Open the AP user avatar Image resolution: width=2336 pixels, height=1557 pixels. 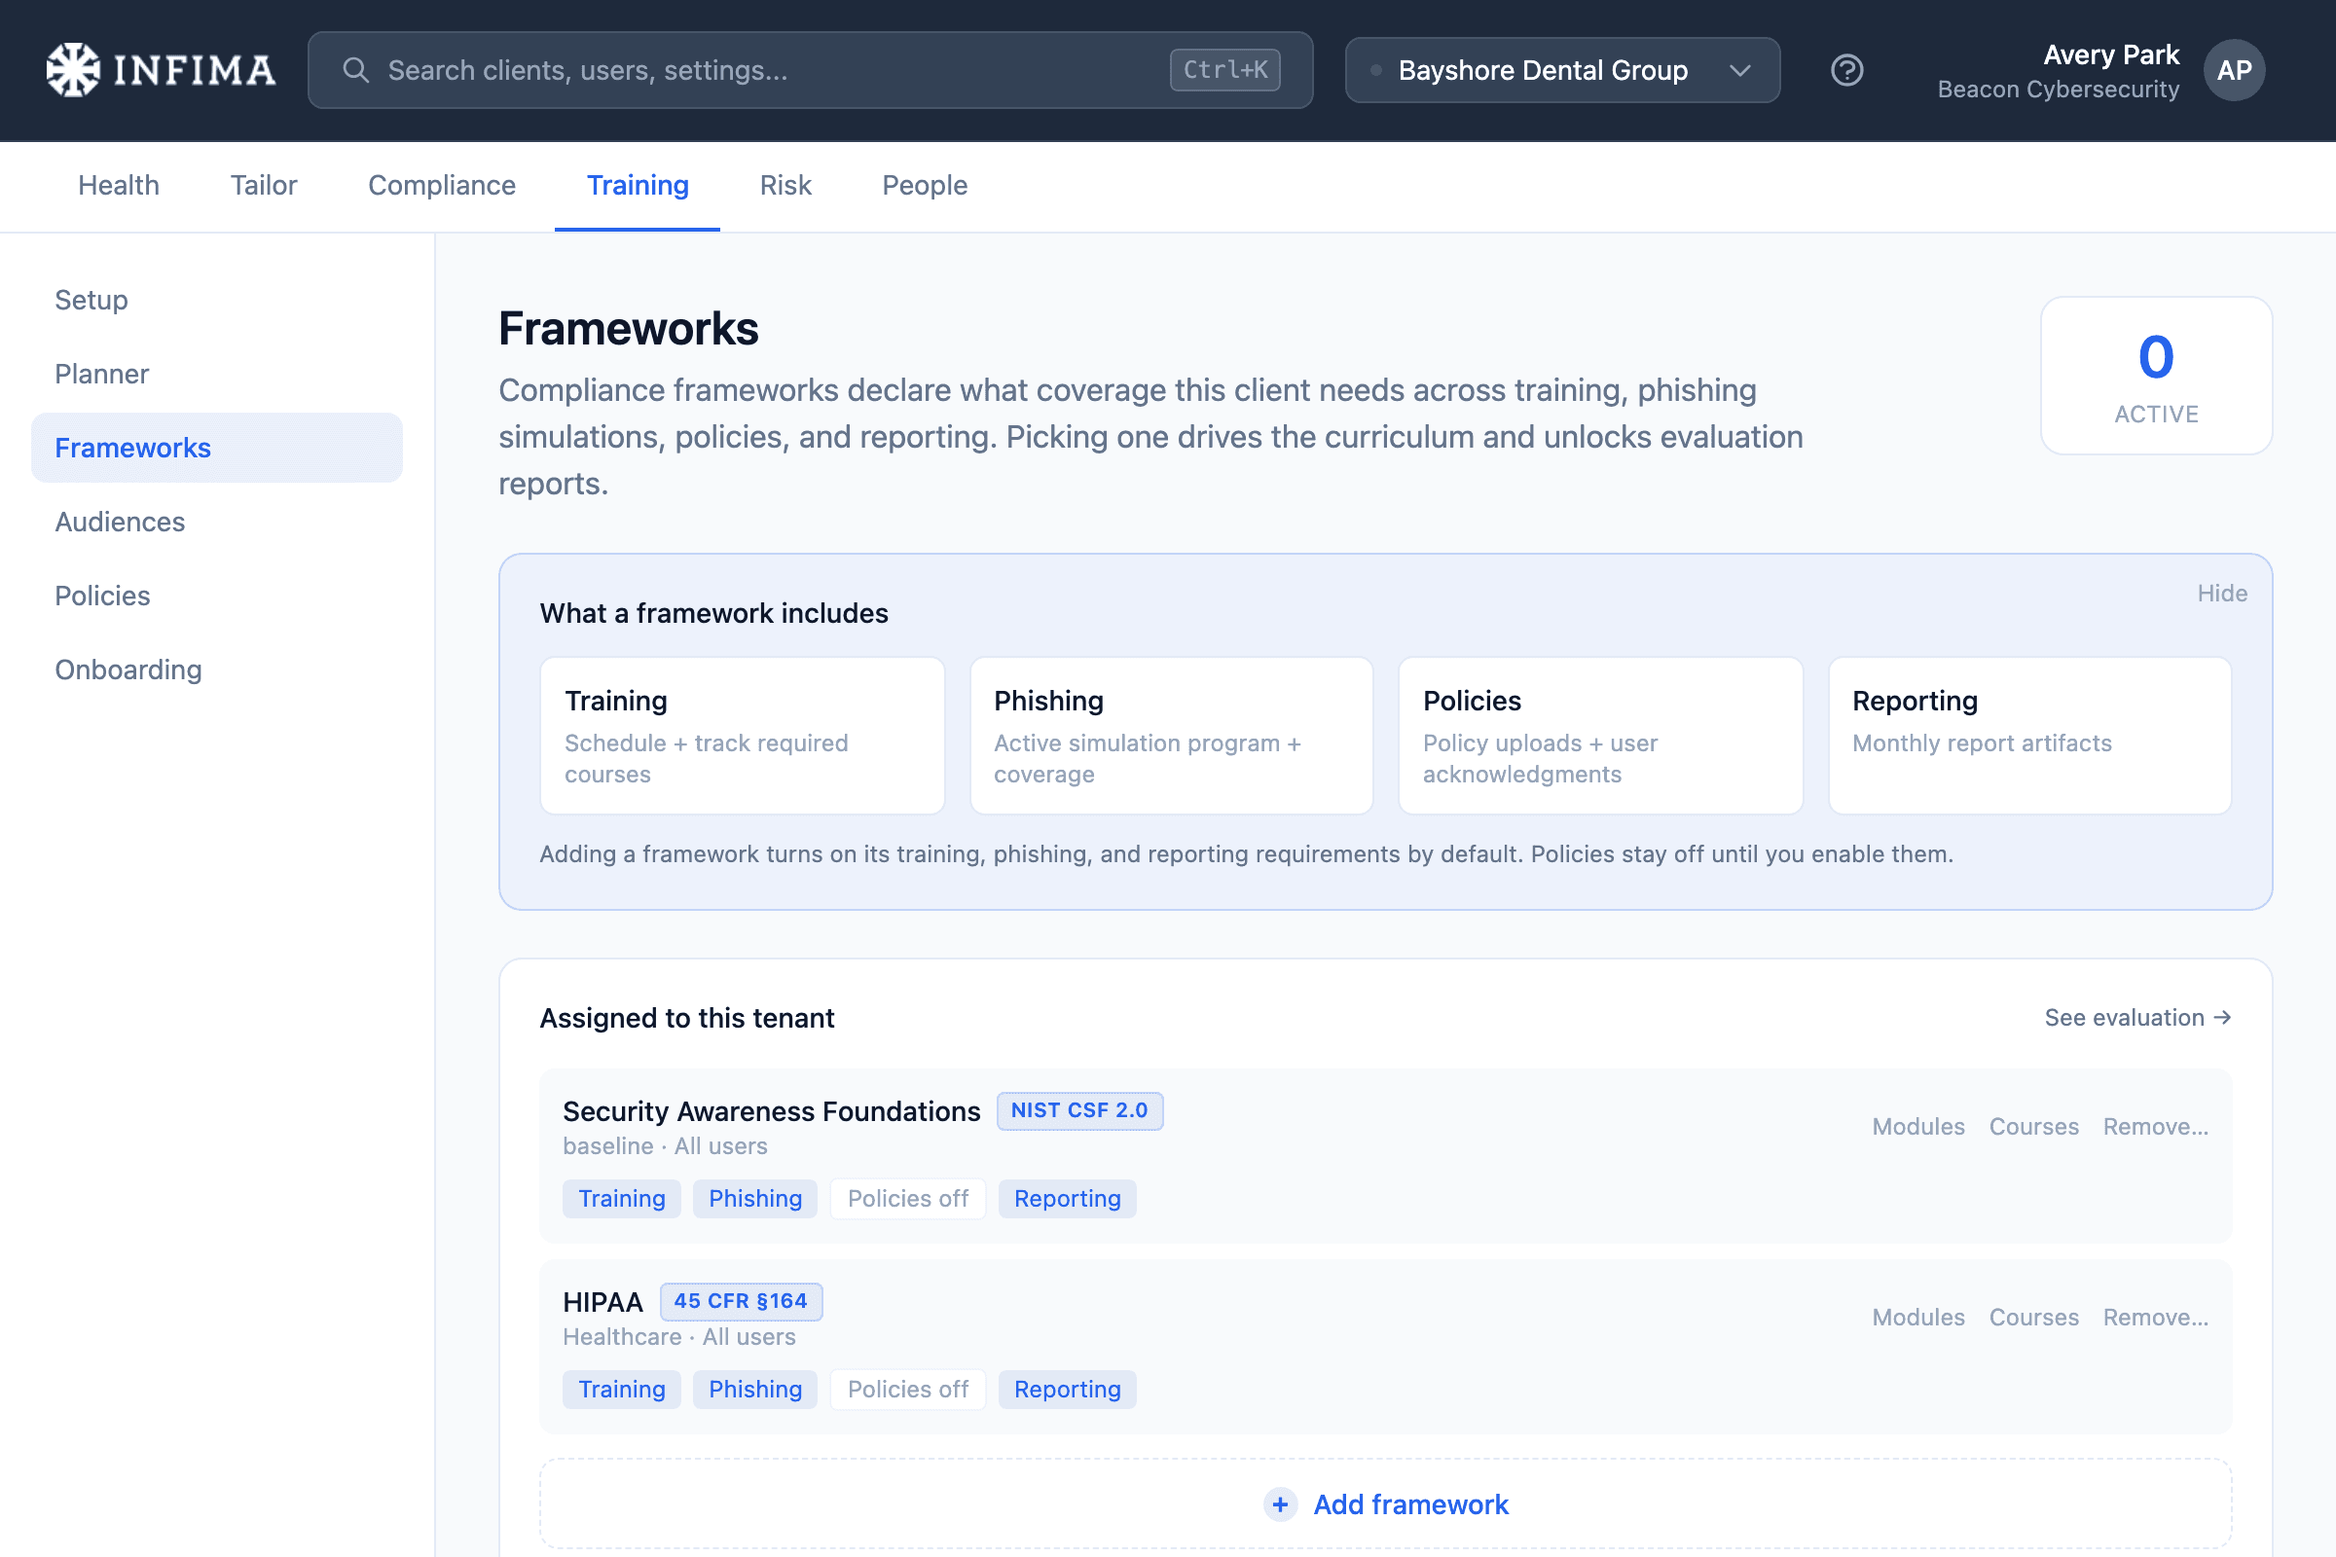tap(2234, 69)
